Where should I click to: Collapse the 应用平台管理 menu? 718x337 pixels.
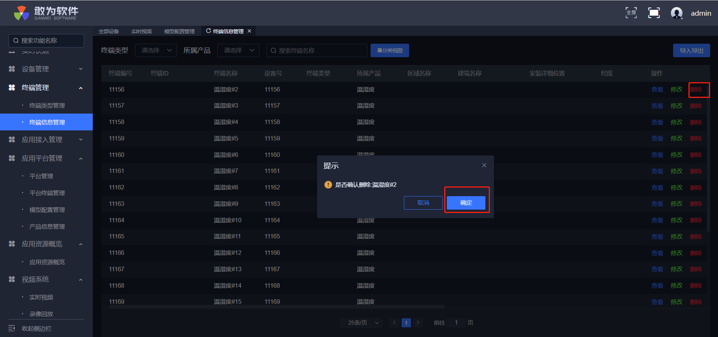click(81, 158)
